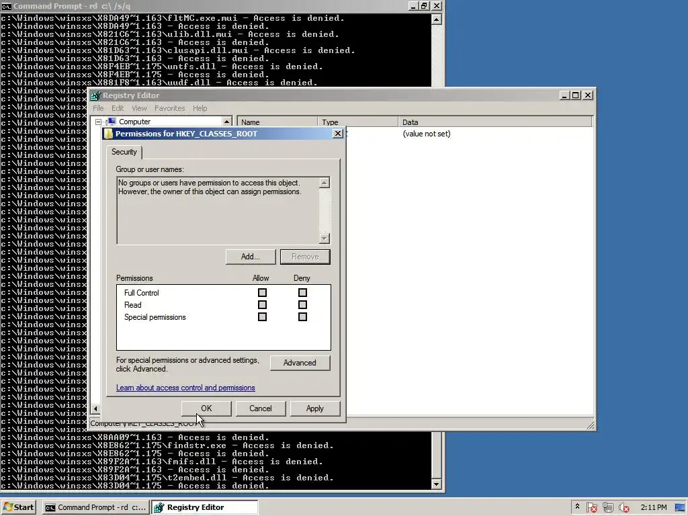Open the Favorites menu in Registry Editor

click(x=169, y=108)
